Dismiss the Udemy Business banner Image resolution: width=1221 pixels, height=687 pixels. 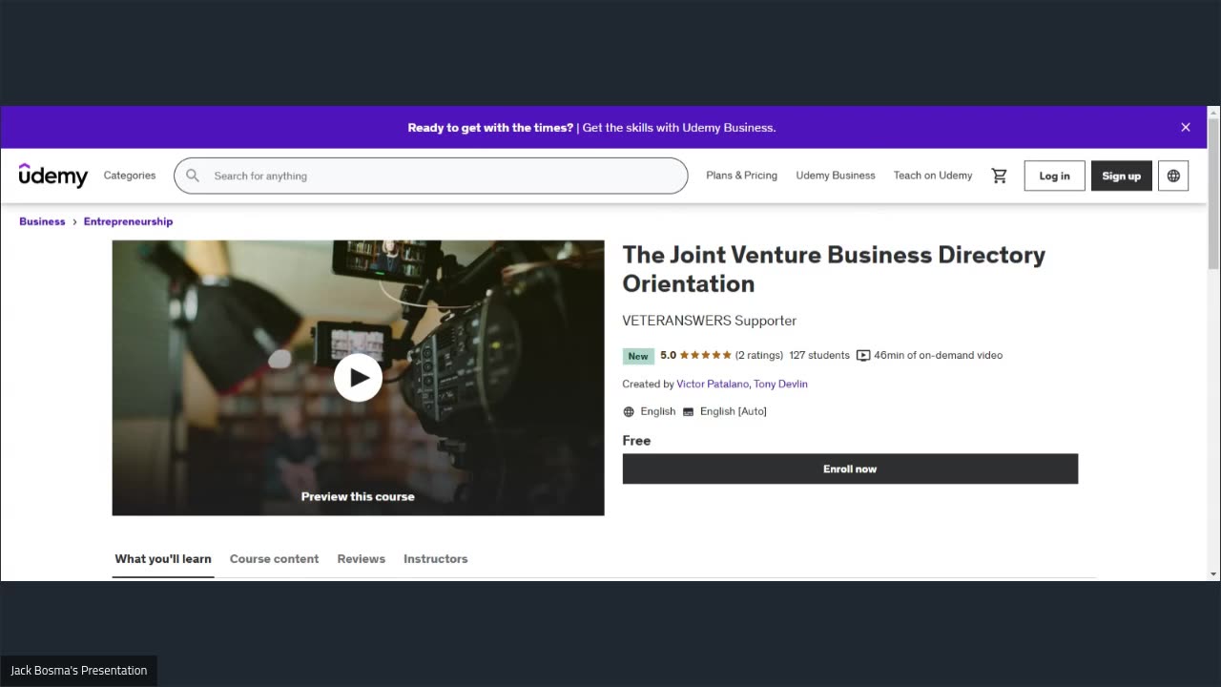point(1186,127)
